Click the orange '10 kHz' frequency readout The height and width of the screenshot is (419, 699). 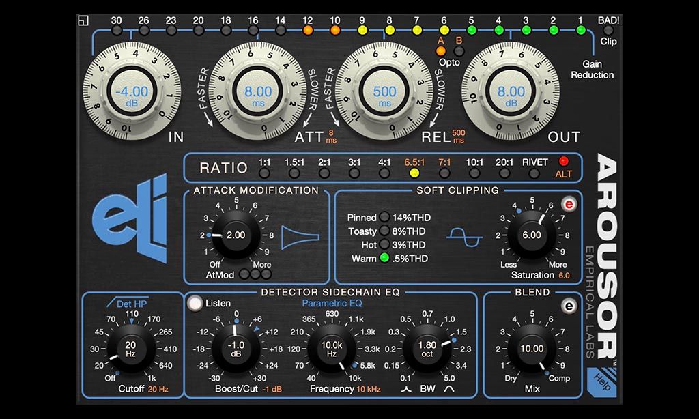(x=369, y=389)
